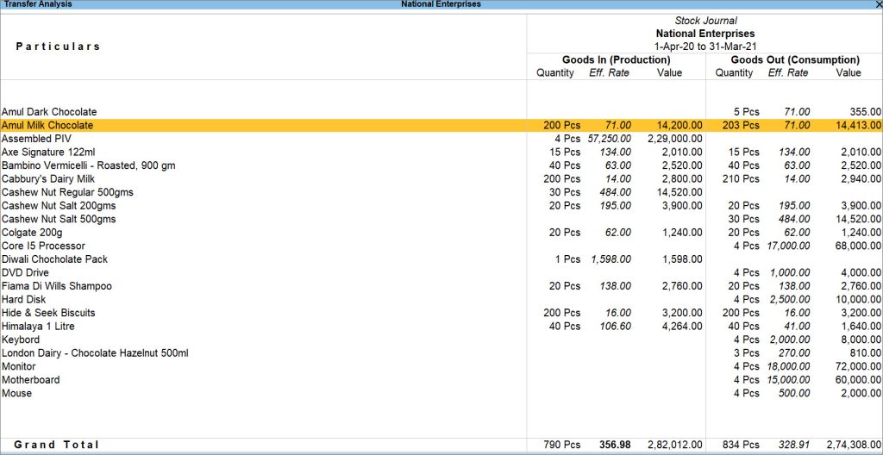Select London Dairy - Chocolate Hazelnut 500ml
This screenshot has width=883, height=455.
click(95, 353)
